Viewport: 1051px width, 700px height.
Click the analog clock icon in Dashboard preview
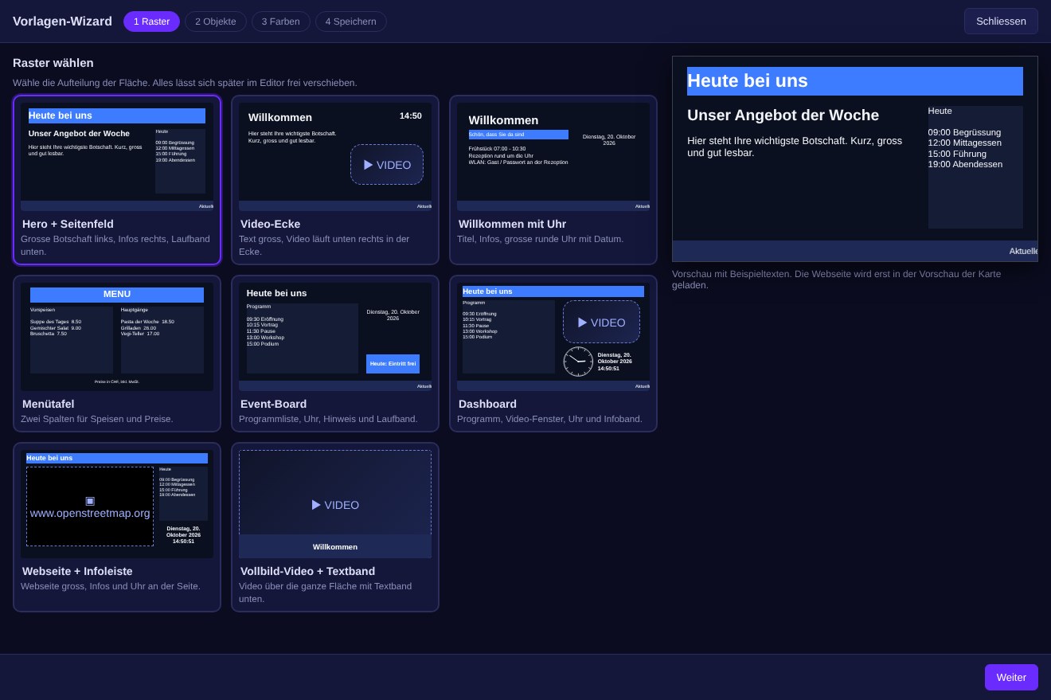tap(578, 362)
